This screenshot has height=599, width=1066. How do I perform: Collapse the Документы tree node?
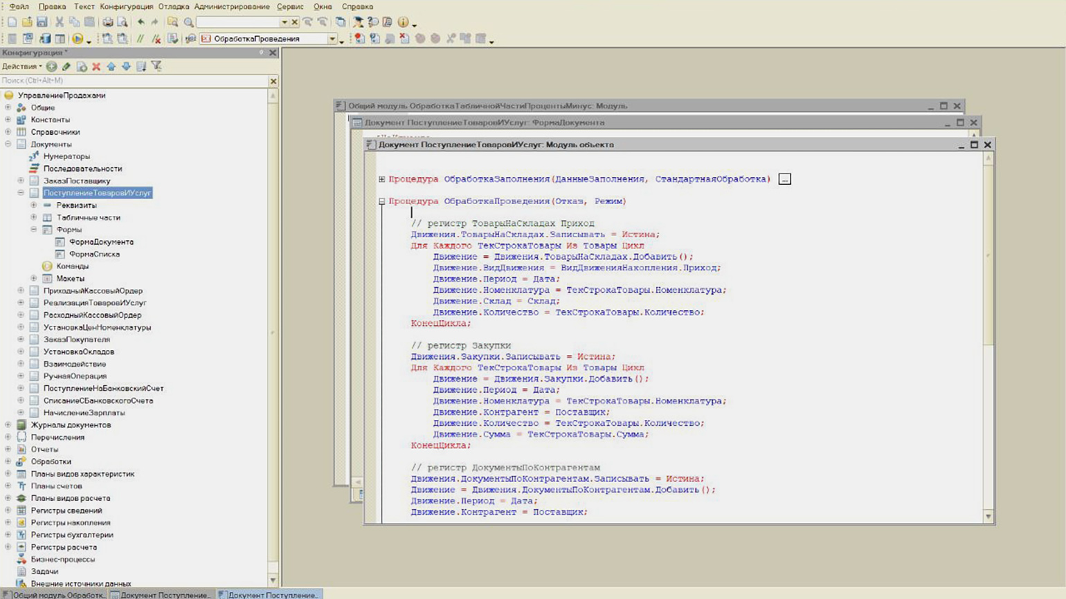pyautogui.click(x=8, y=144)
